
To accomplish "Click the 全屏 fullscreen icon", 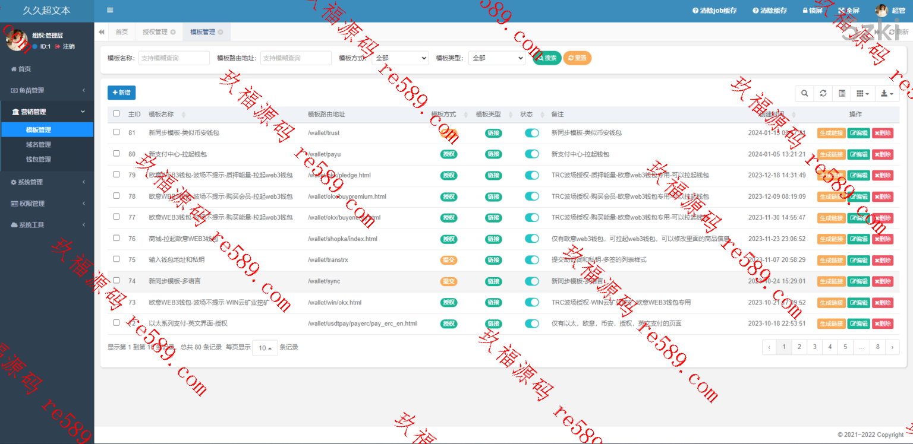I will [x=848, y=11].
